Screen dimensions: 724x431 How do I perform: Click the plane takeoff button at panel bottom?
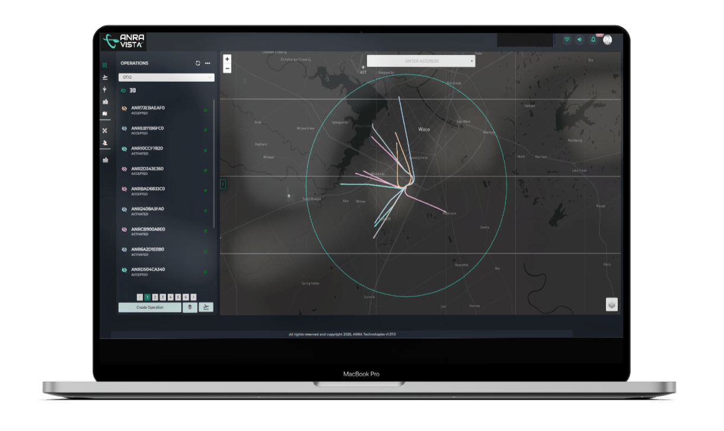pyautogui.click(x=206, y=307)
